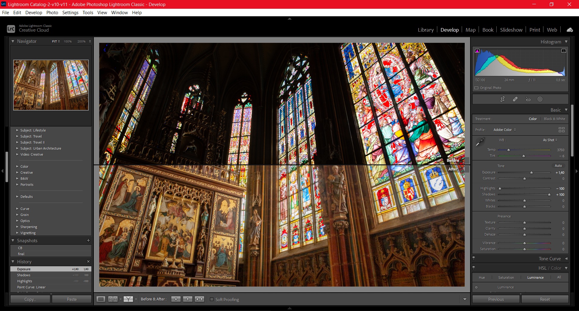Collapse the Histogram panel

[x=566, y=42]
